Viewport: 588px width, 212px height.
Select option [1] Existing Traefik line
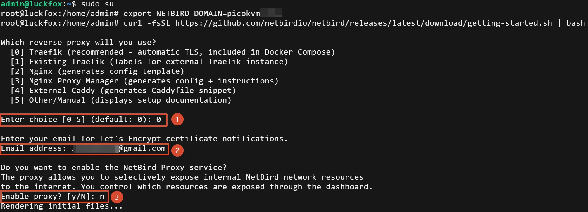pos(149,62)
